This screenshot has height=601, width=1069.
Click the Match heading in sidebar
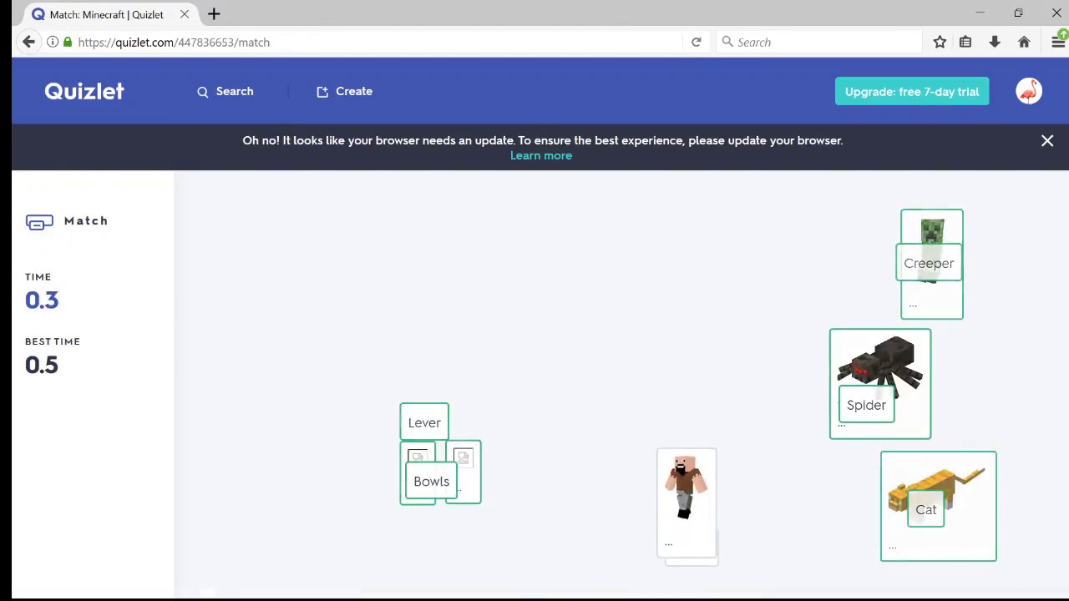click(x=86, y=221)
